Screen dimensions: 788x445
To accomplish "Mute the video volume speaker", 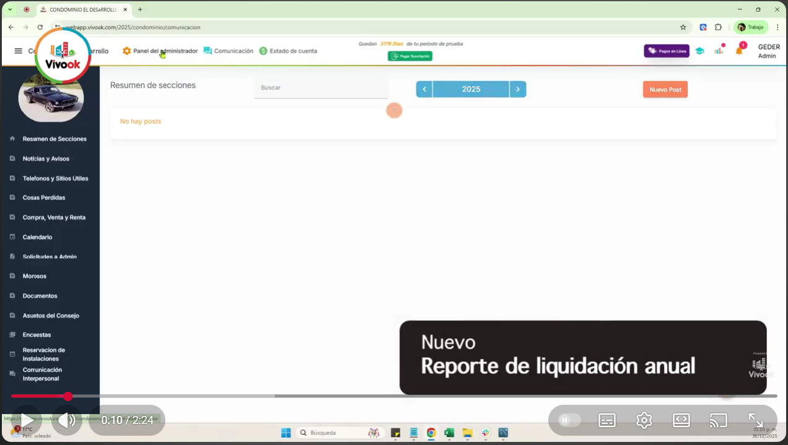I will pos(67,420).
